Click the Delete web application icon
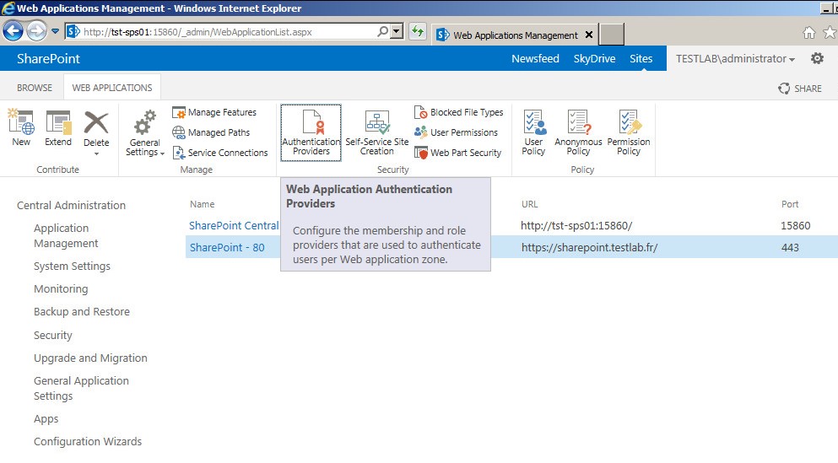The width and height of the screenshot is (838, 463). tap(96, 122)
